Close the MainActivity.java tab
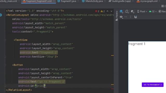The image size is (166, 93). click(x=105, y=1)
